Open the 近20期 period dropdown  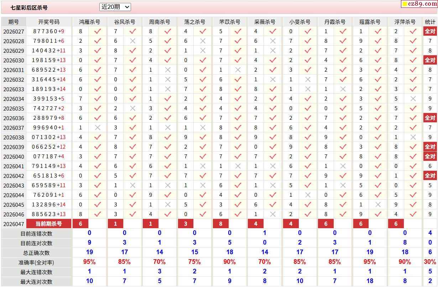115,7
